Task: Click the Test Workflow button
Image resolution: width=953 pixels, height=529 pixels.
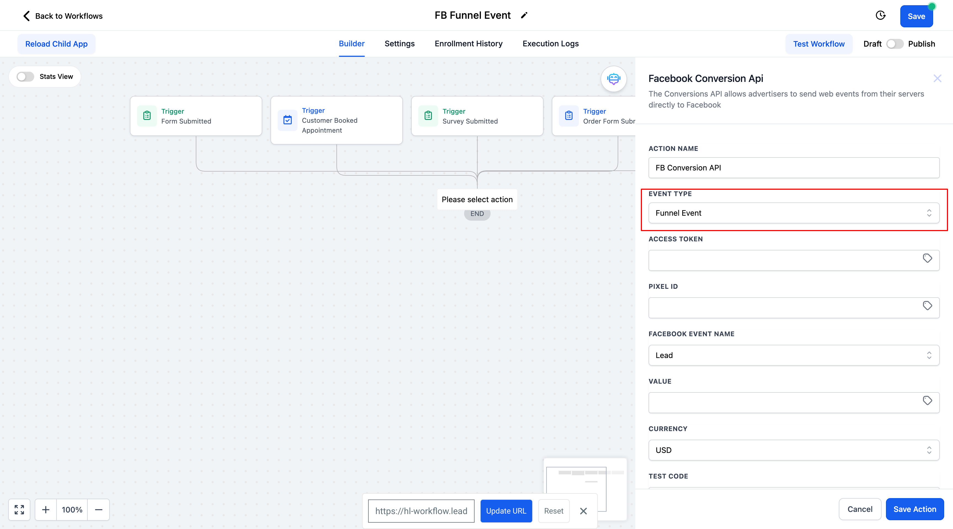Action: click(819, 44)
